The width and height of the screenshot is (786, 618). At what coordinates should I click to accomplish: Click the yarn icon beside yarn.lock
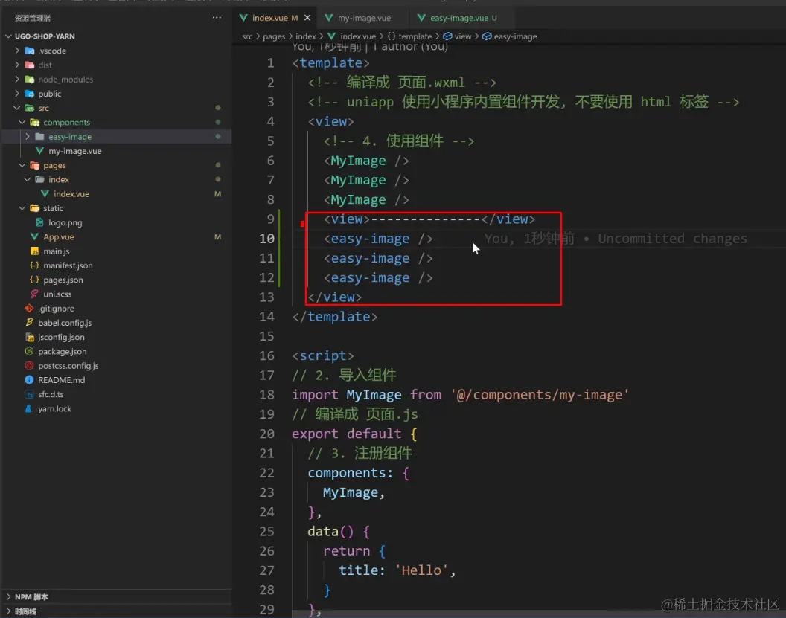coord(29,409)
